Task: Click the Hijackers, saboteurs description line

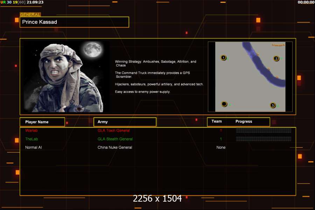Action: [159, 84]
